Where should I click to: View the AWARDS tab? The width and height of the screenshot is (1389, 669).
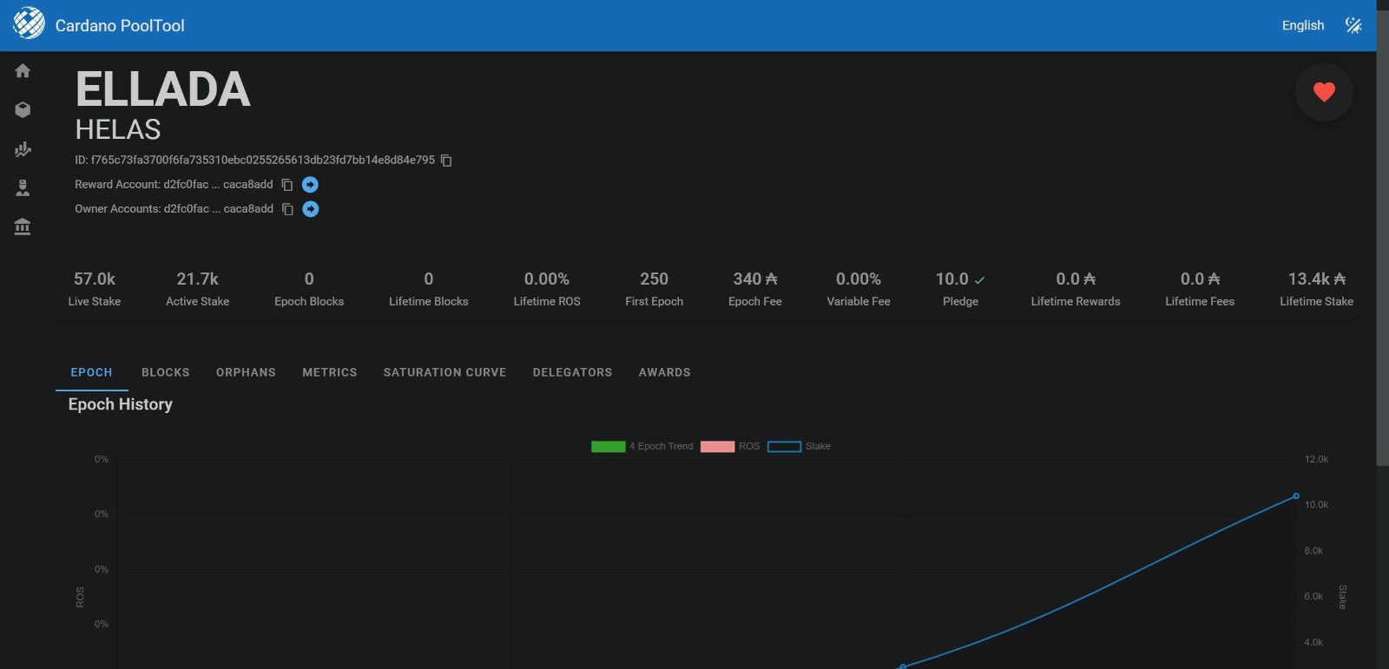(665, 372)
